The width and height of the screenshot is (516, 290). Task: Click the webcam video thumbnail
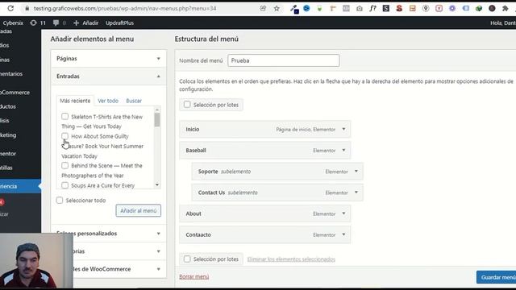tap(36, 261)
